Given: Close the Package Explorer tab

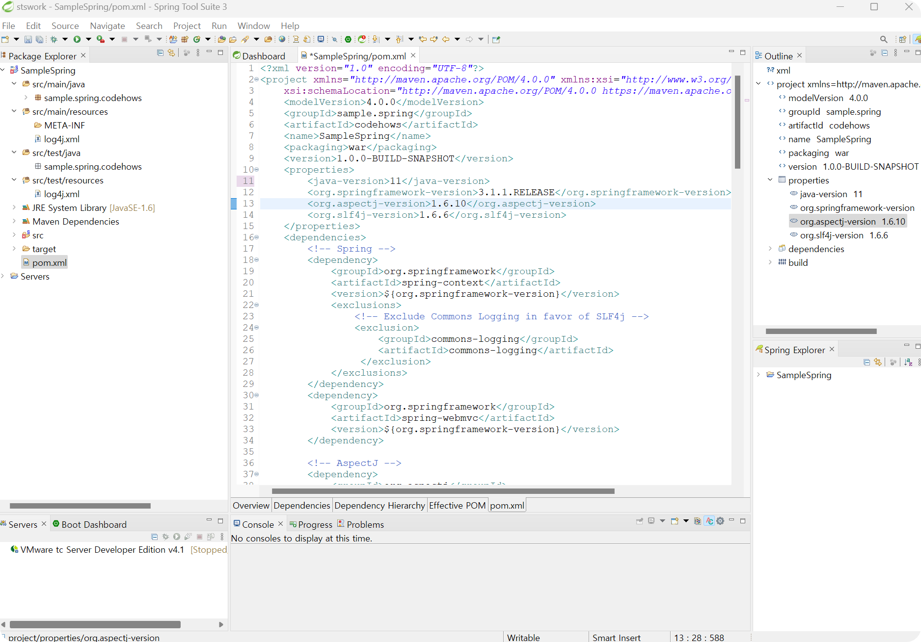Looking at the screenshot, I should (83, 55).
